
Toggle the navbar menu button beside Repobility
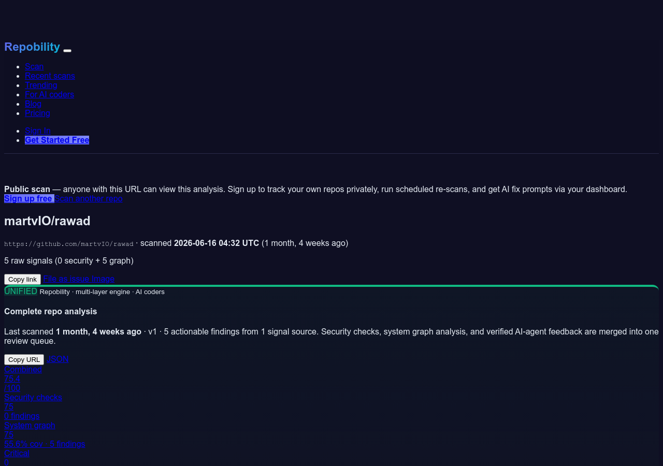pos(67,50)
